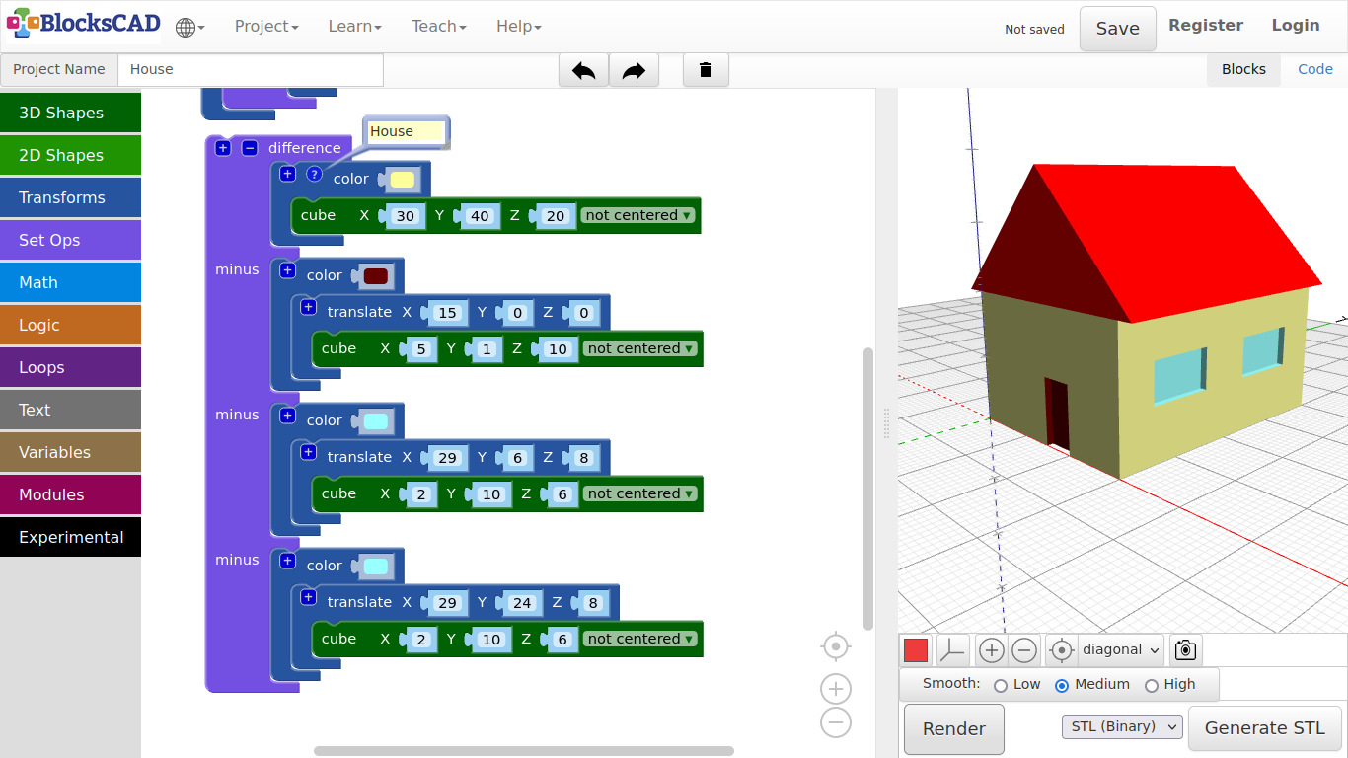The image size is (1348, 758).
Task: Reset the 3D view with the target icon
Action: tap(1061, 650)
